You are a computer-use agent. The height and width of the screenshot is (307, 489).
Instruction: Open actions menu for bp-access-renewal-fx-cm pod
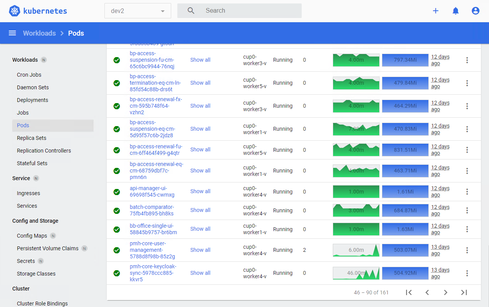(x=467, y=106)
